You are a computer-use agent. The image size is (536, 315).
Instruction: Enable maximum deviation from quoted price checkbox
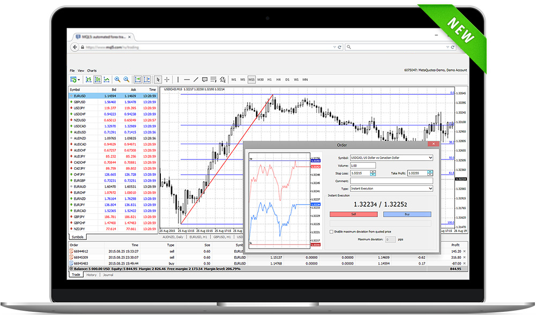pos(331,231)
